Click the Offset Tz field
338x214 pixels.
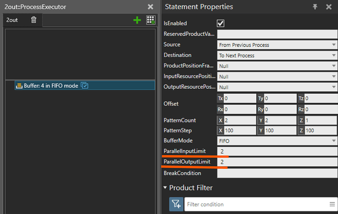[x=321, y=99]
